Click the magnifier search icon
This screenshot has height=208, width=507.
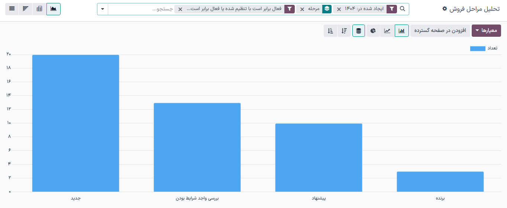tap(402, 9)
